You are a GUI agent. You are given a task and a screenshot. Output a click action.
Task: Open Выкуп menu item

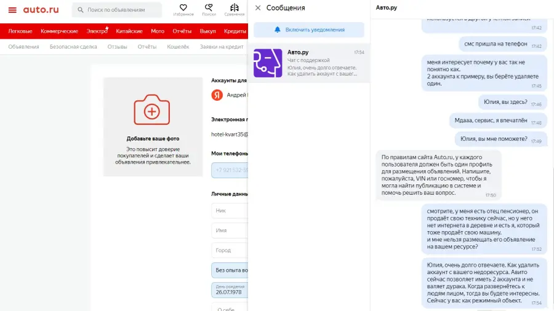(208, 31)
